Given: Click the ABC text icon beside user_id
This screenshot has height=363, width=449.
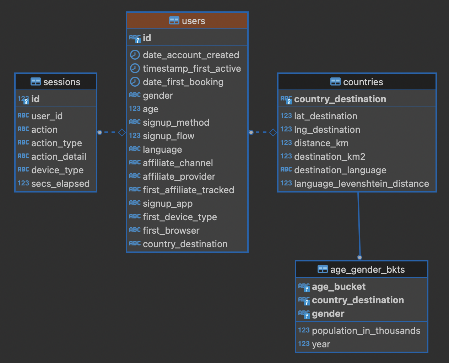Looking at the screenshot, I should tap(23, 116).
